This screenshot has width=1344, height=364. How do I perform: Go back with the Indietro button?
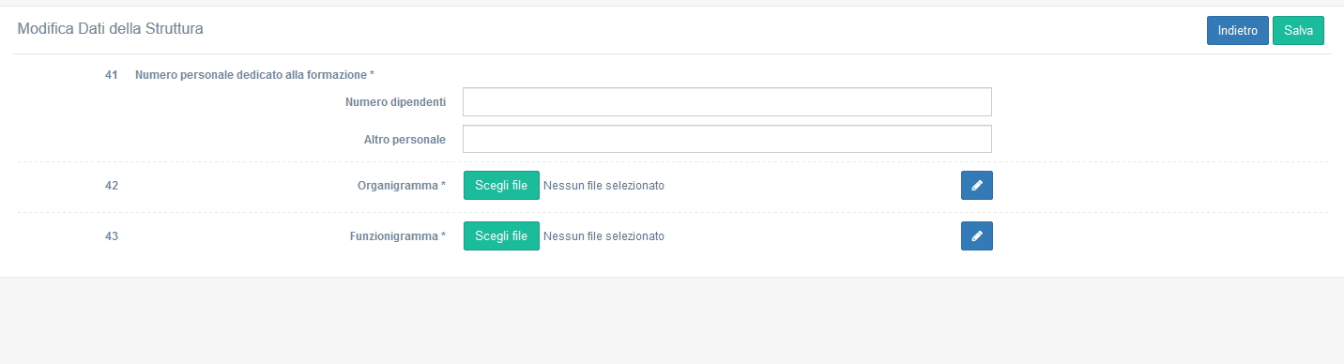coord(1237,30)
